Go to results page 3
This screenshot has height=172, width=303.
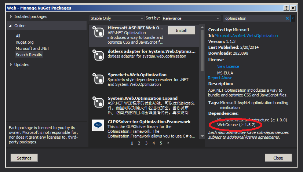click(146, 143)
